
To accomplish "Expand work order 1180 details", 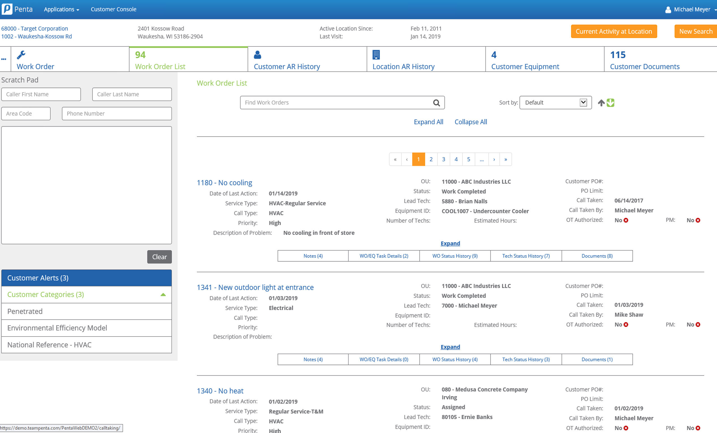I will (x=450, y=243).
